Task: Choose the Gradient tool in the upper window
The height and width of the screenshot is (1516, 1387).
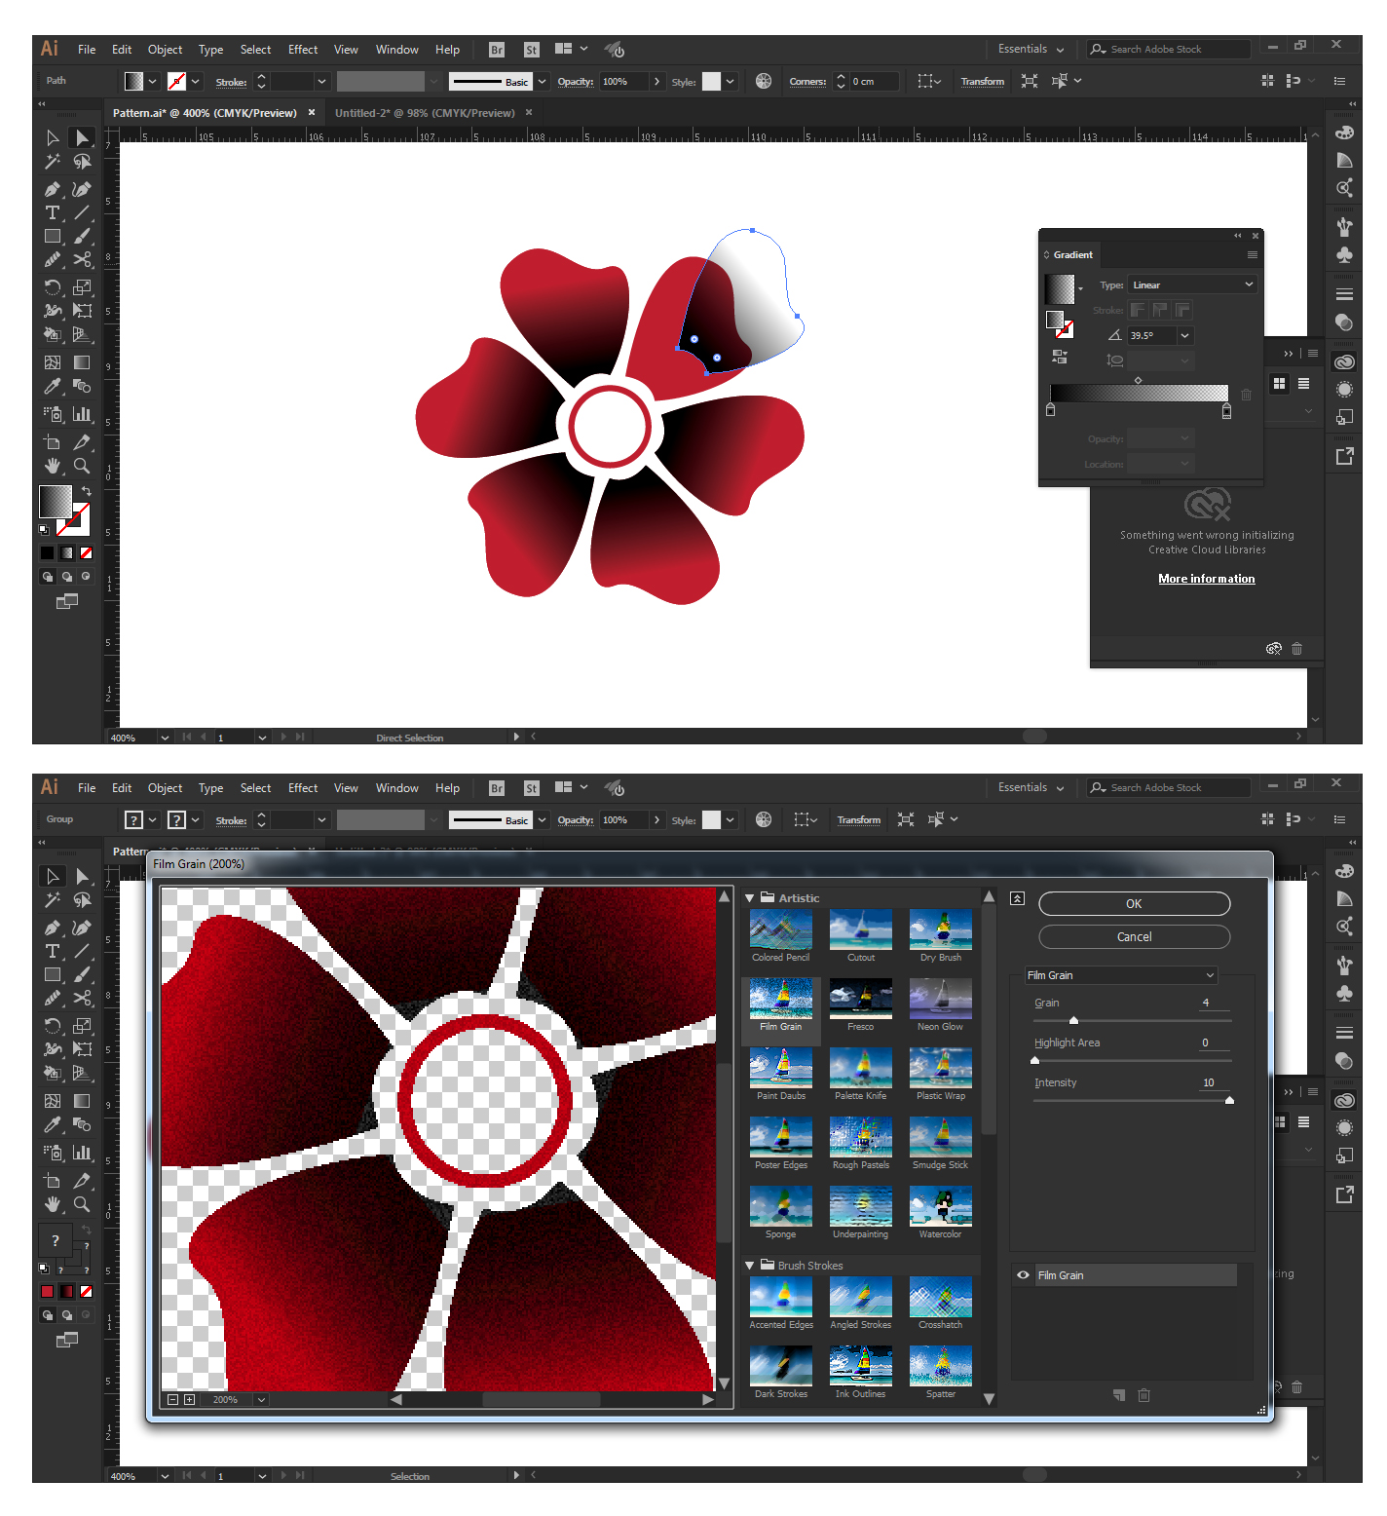Action: coord(83,362)
